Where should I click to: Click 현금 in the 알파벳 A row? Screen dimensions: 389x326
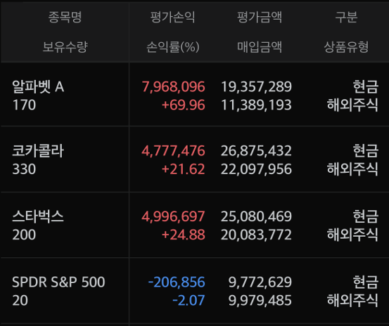[x=366, y=86]
